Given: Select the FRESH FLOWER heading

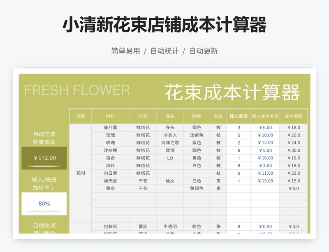Looking at the screenshot, I should pyautogui.click(x=77, y=90).
